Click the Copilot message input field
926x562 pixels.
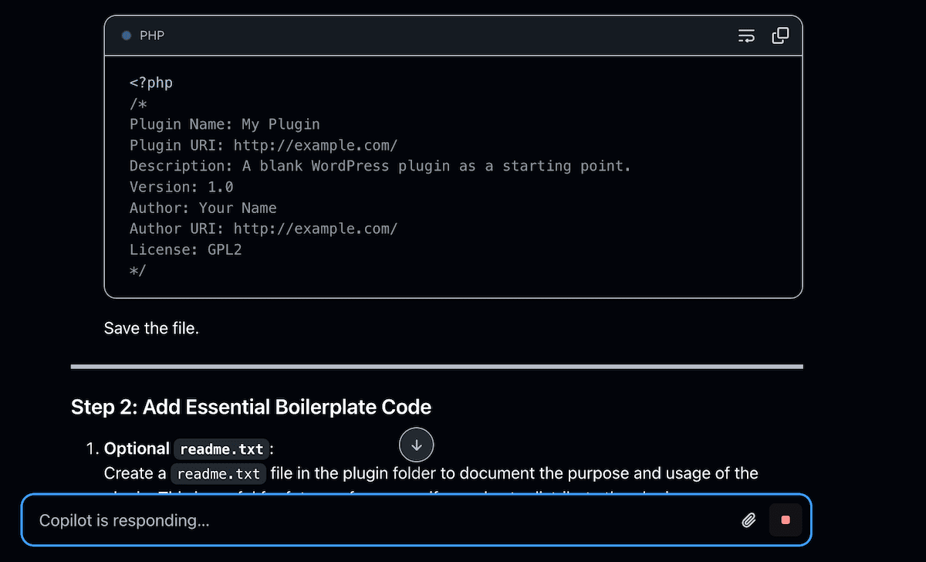pyautogui.click(x=417, y=520)
